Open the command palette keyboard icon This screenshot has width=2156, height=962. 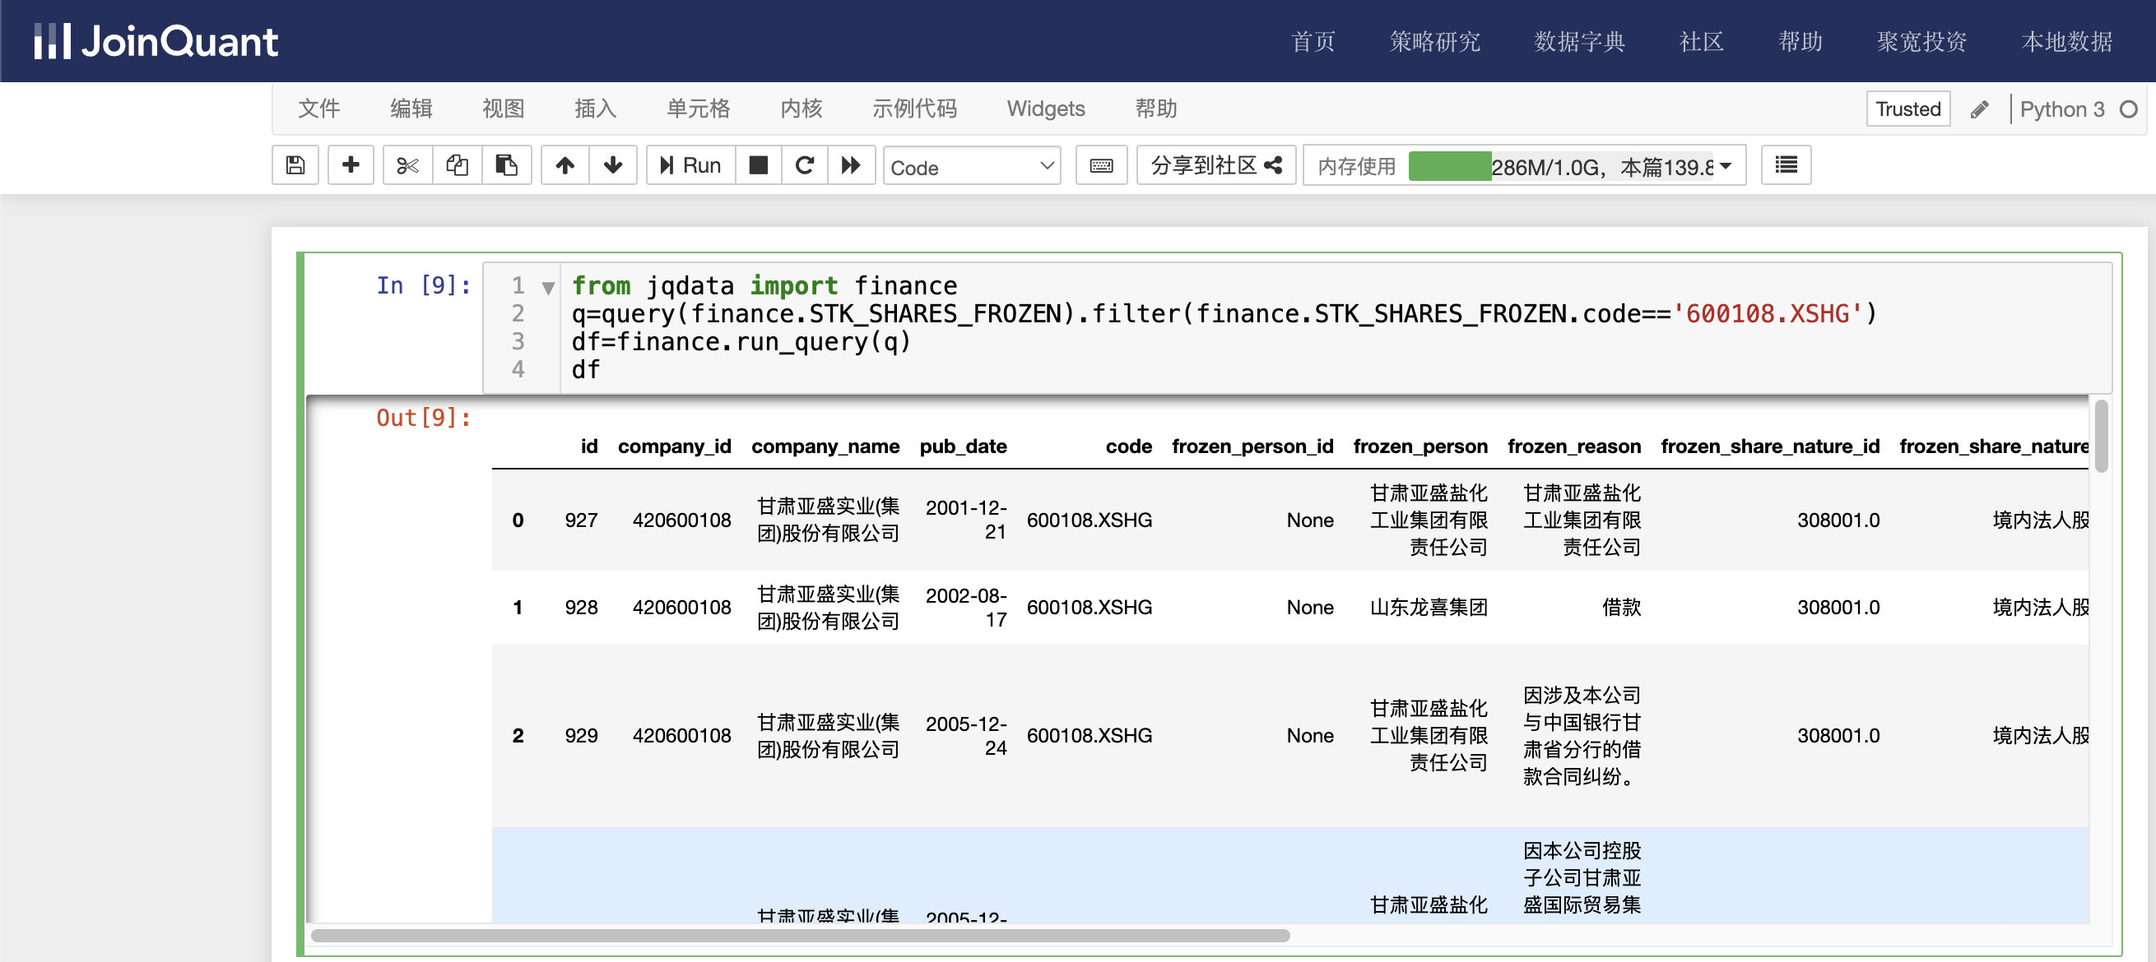coord(1101,165)
